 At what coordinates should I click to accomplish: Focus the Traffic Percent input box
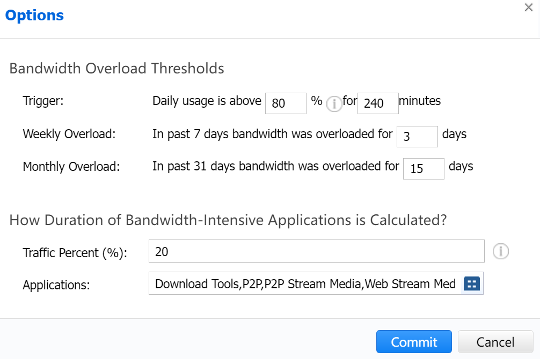[316, 251]
